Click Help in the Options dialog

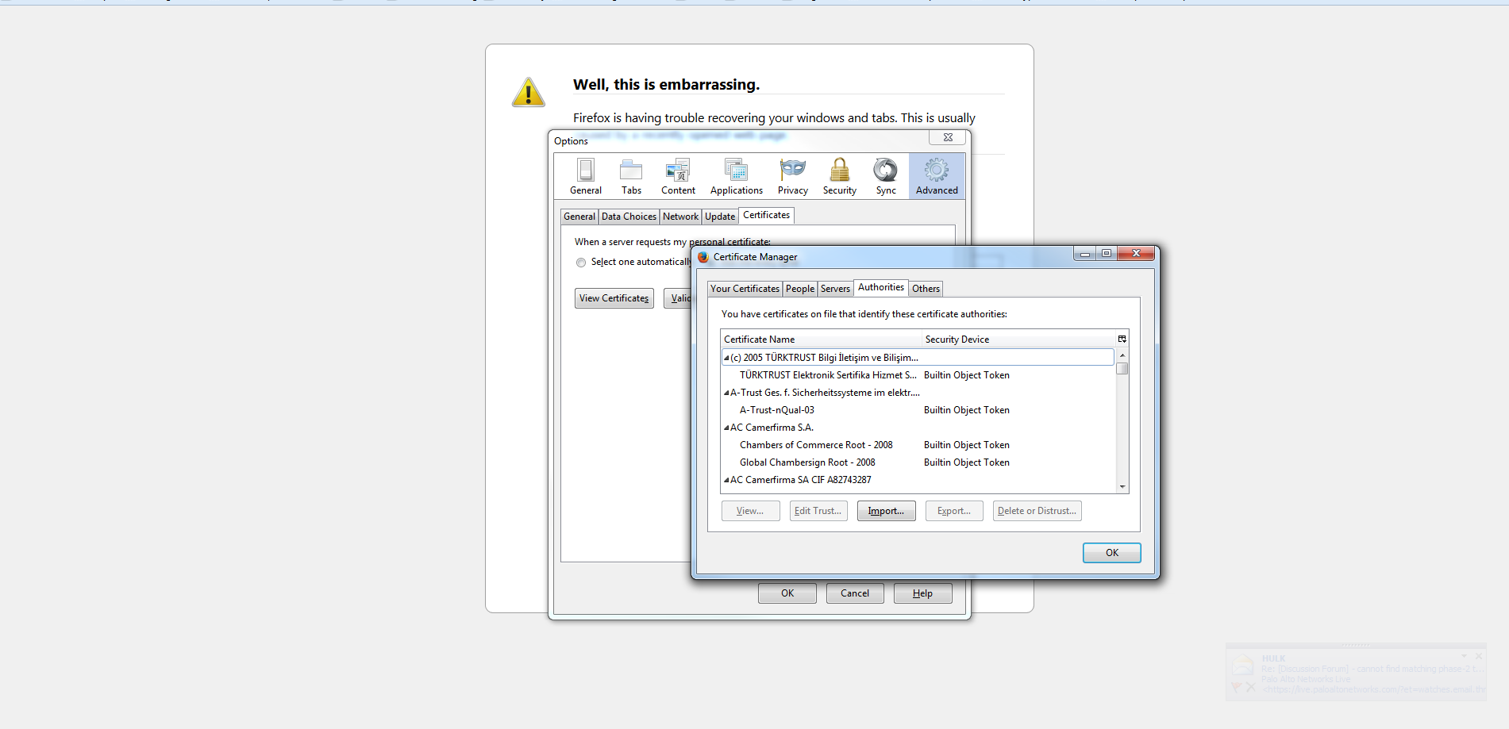click(922, 593)
